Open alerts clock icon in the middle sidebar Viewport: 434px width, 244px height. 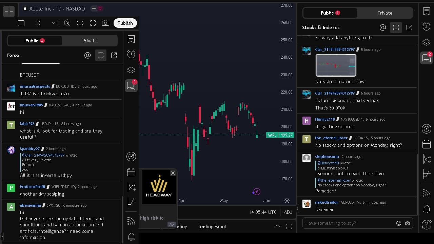point(131,54)
